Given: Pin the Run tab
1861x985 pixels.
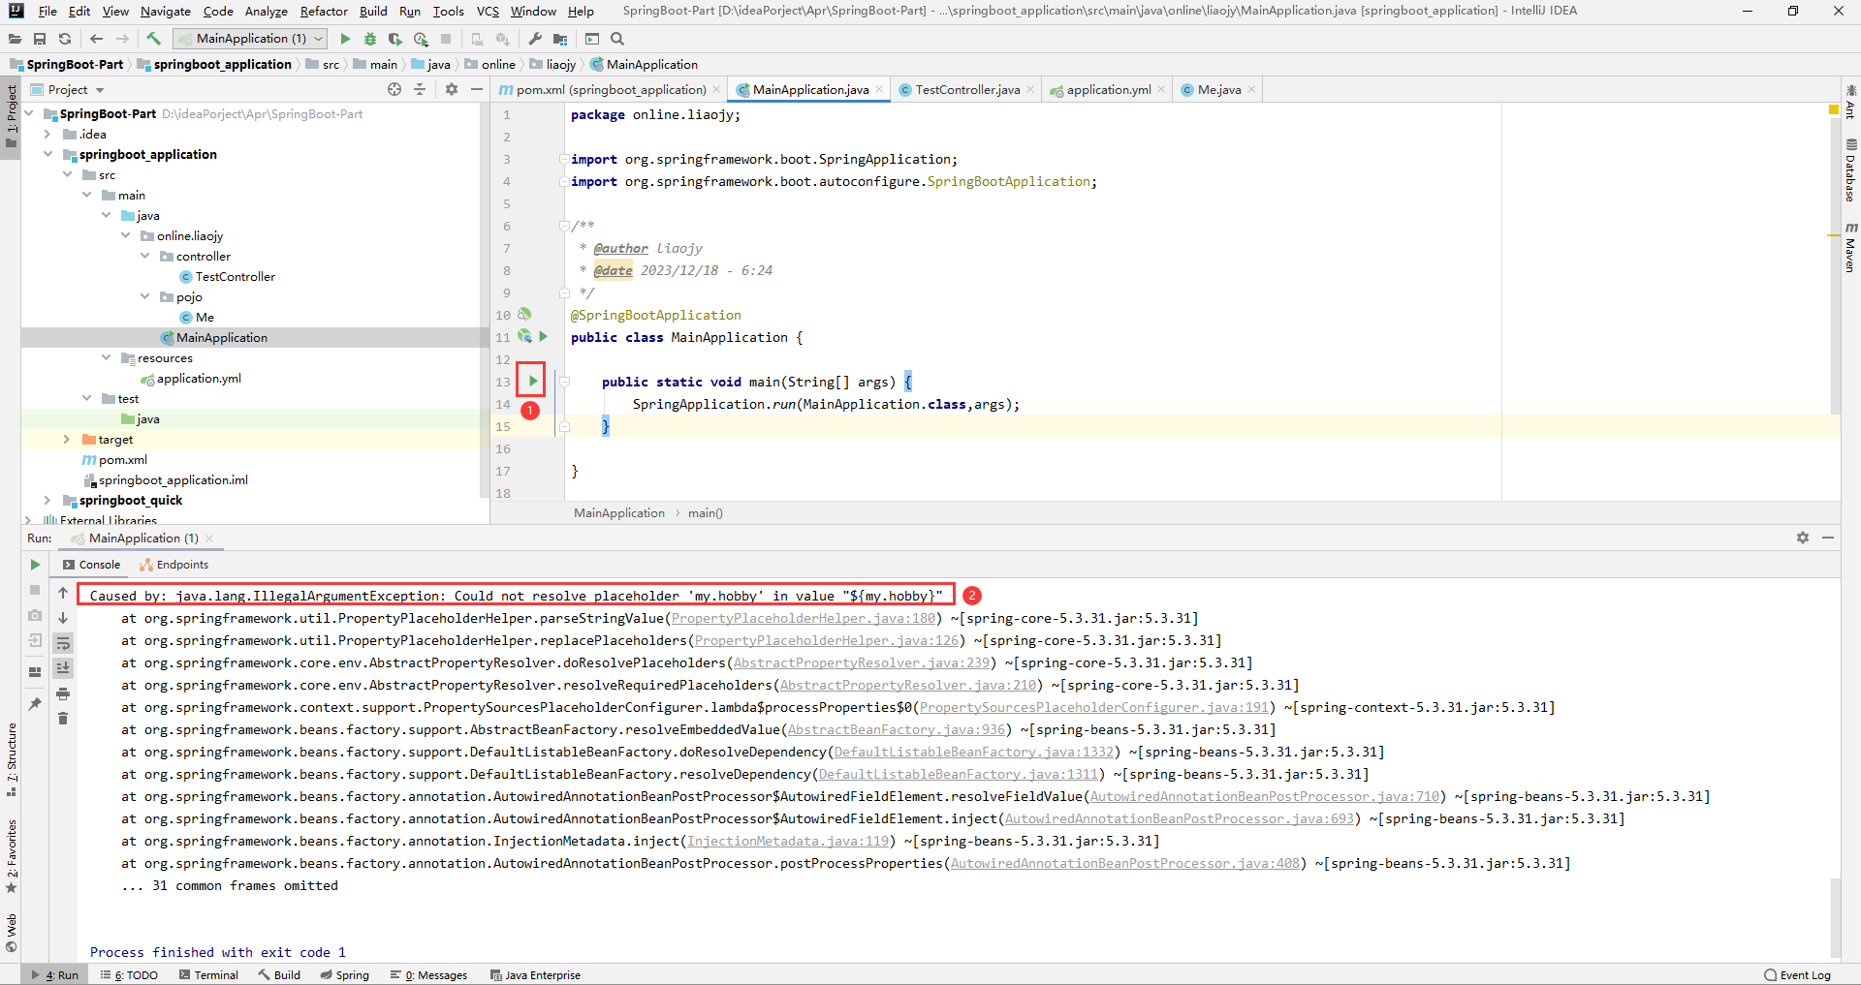Looking at the screenshot, I should pos(35,704).
